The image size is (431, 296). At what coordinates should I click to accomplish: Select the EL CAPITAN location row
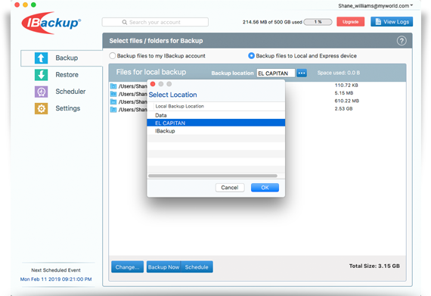pos(215,123)
